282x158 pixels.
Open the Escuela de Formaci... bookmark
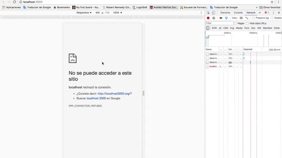[x=194, y=7]
